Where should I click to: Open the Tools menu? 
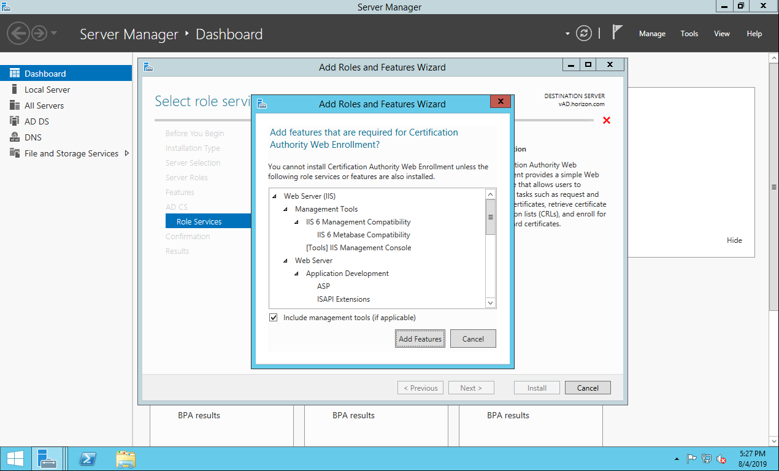[689, 34]
